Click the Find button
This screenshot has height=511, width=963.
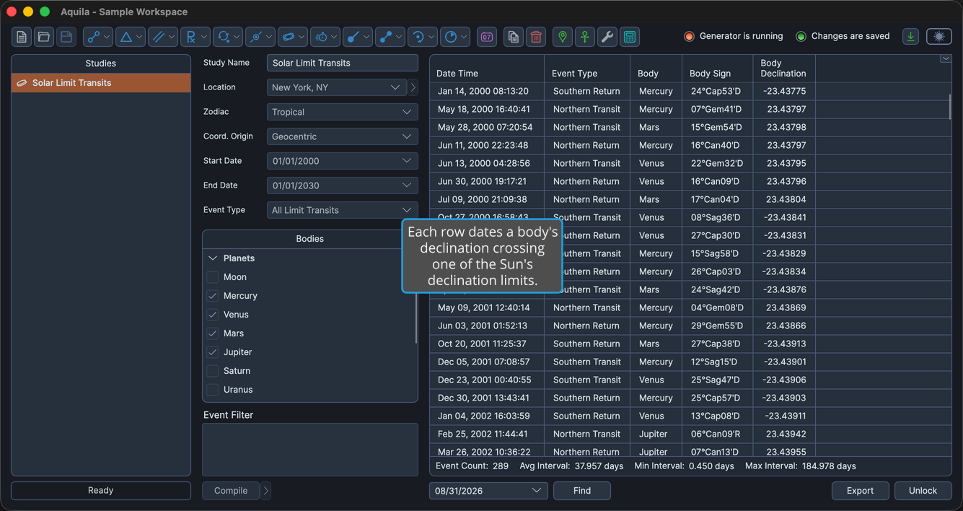point(582,491)
